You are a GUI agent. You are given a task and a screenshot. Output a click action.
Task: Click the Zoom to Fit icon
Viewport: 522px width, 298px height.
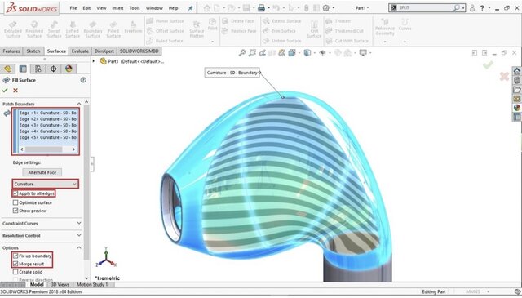coord(242,53)
